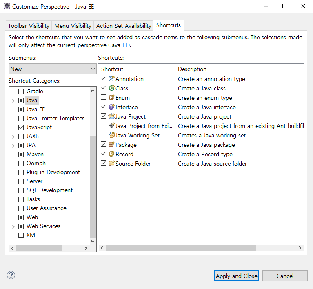Uncheck the Interface shortcut checkbox

click(x=103, y=106)
